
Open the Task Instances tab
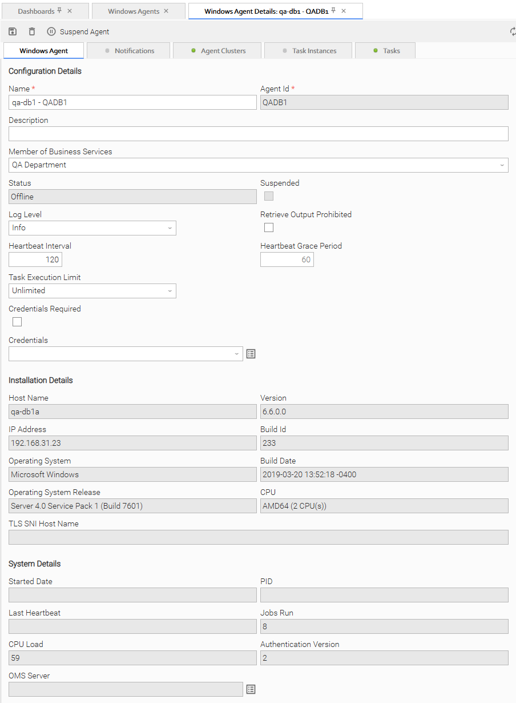pyautogui.click(x=309, y=51)
